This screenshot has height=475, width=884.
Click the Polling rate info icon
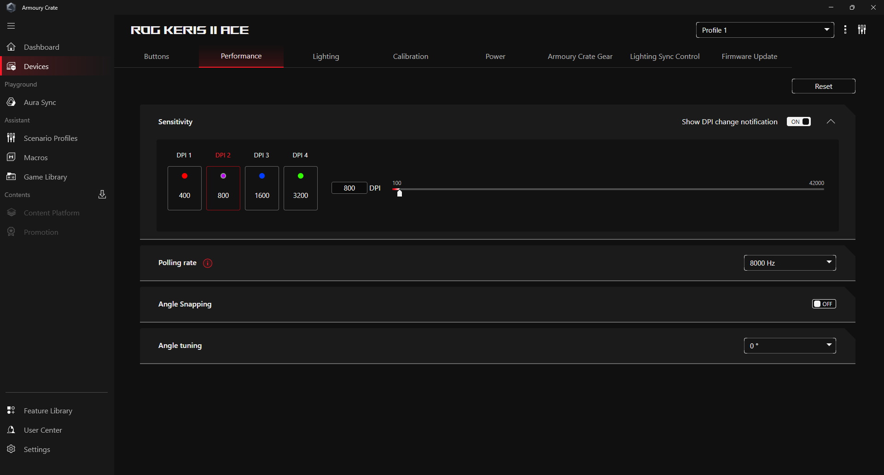coord(208,263)
